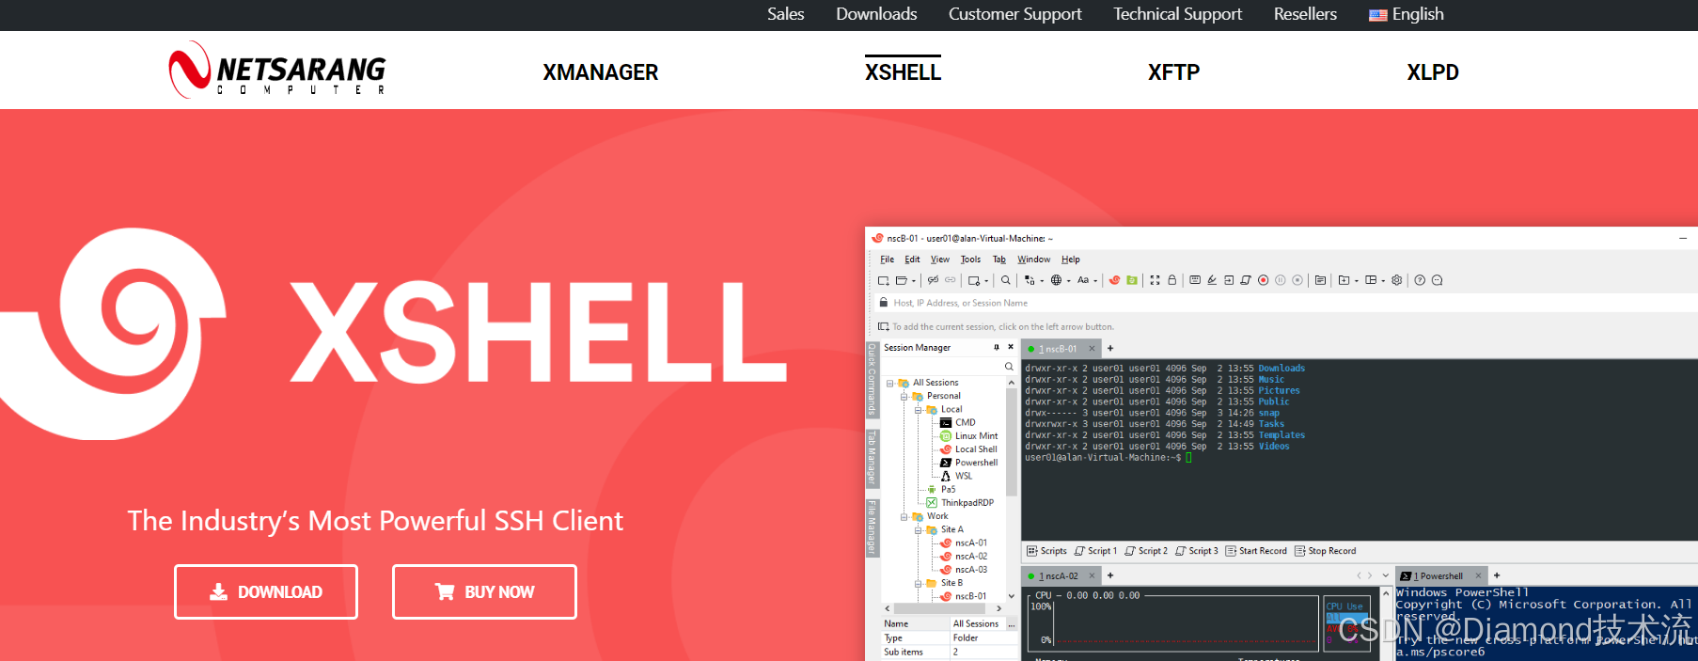Open the English language selector
Image resolution: width=1698 pixels, height=661 pixels.
(1407, 14)
